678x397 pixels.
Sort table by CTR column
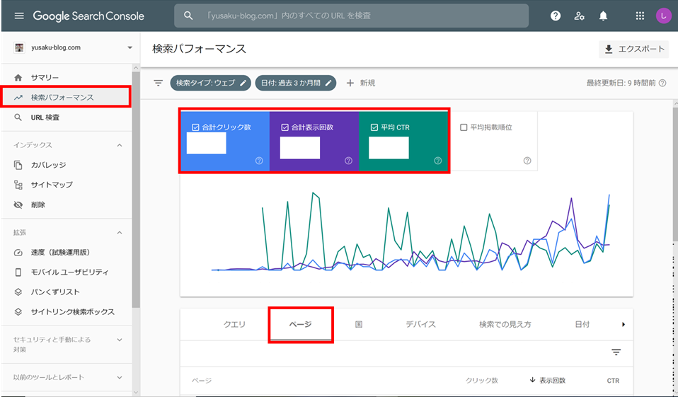click(613, 381)
